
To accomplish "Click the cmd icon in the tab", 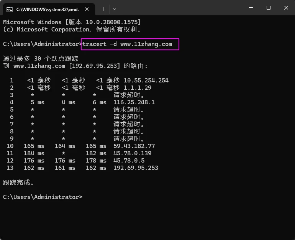I will [x=10, y=9].
